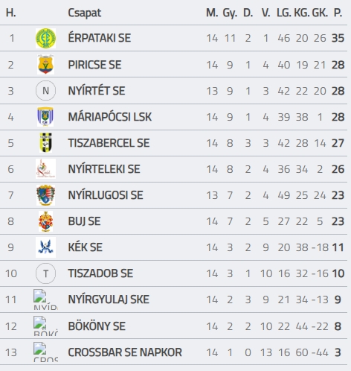Image resolution: width=351 pixels, height=371 pixels.
Task: Click the Máriapócsi LSK purple crest
Action: 45,117
